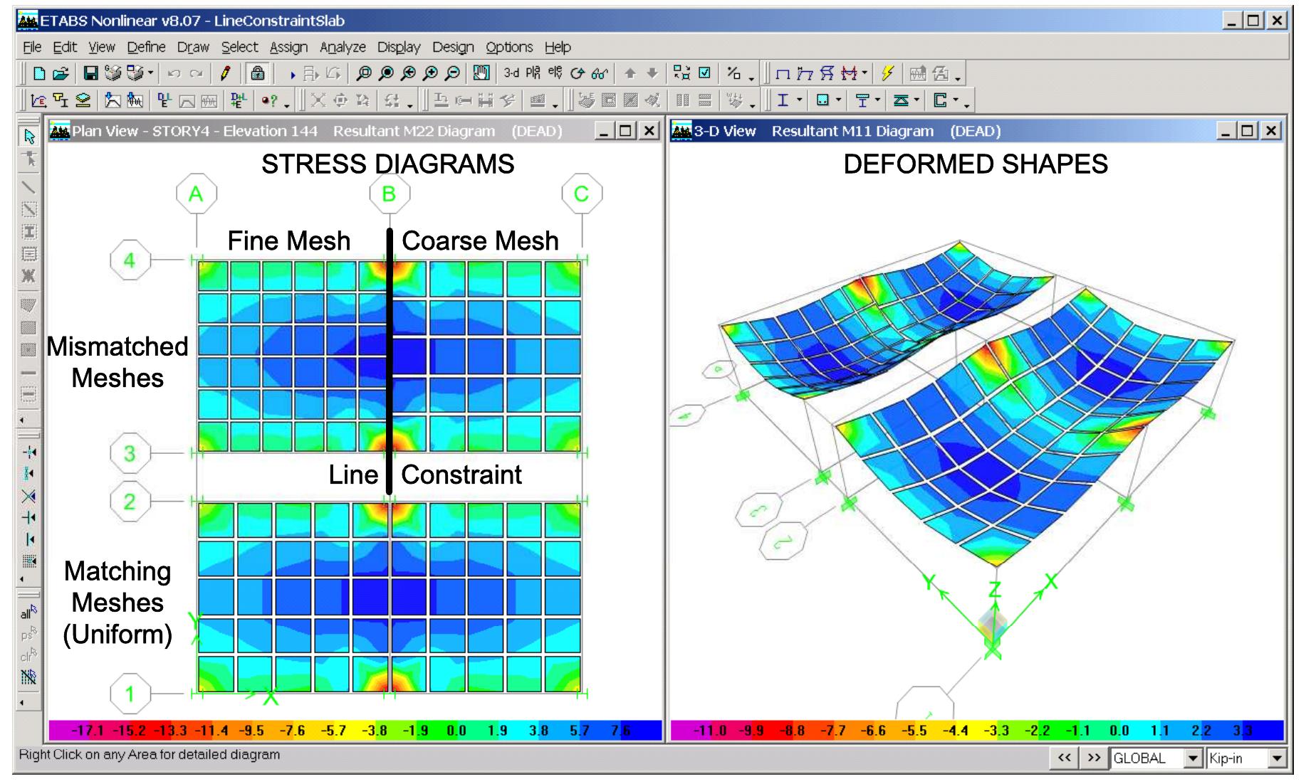Image resolution: width=1306 pixels, height=784 pixels.
Task: Select the pointer tool in left toolbar
Action: coord(29,137)
